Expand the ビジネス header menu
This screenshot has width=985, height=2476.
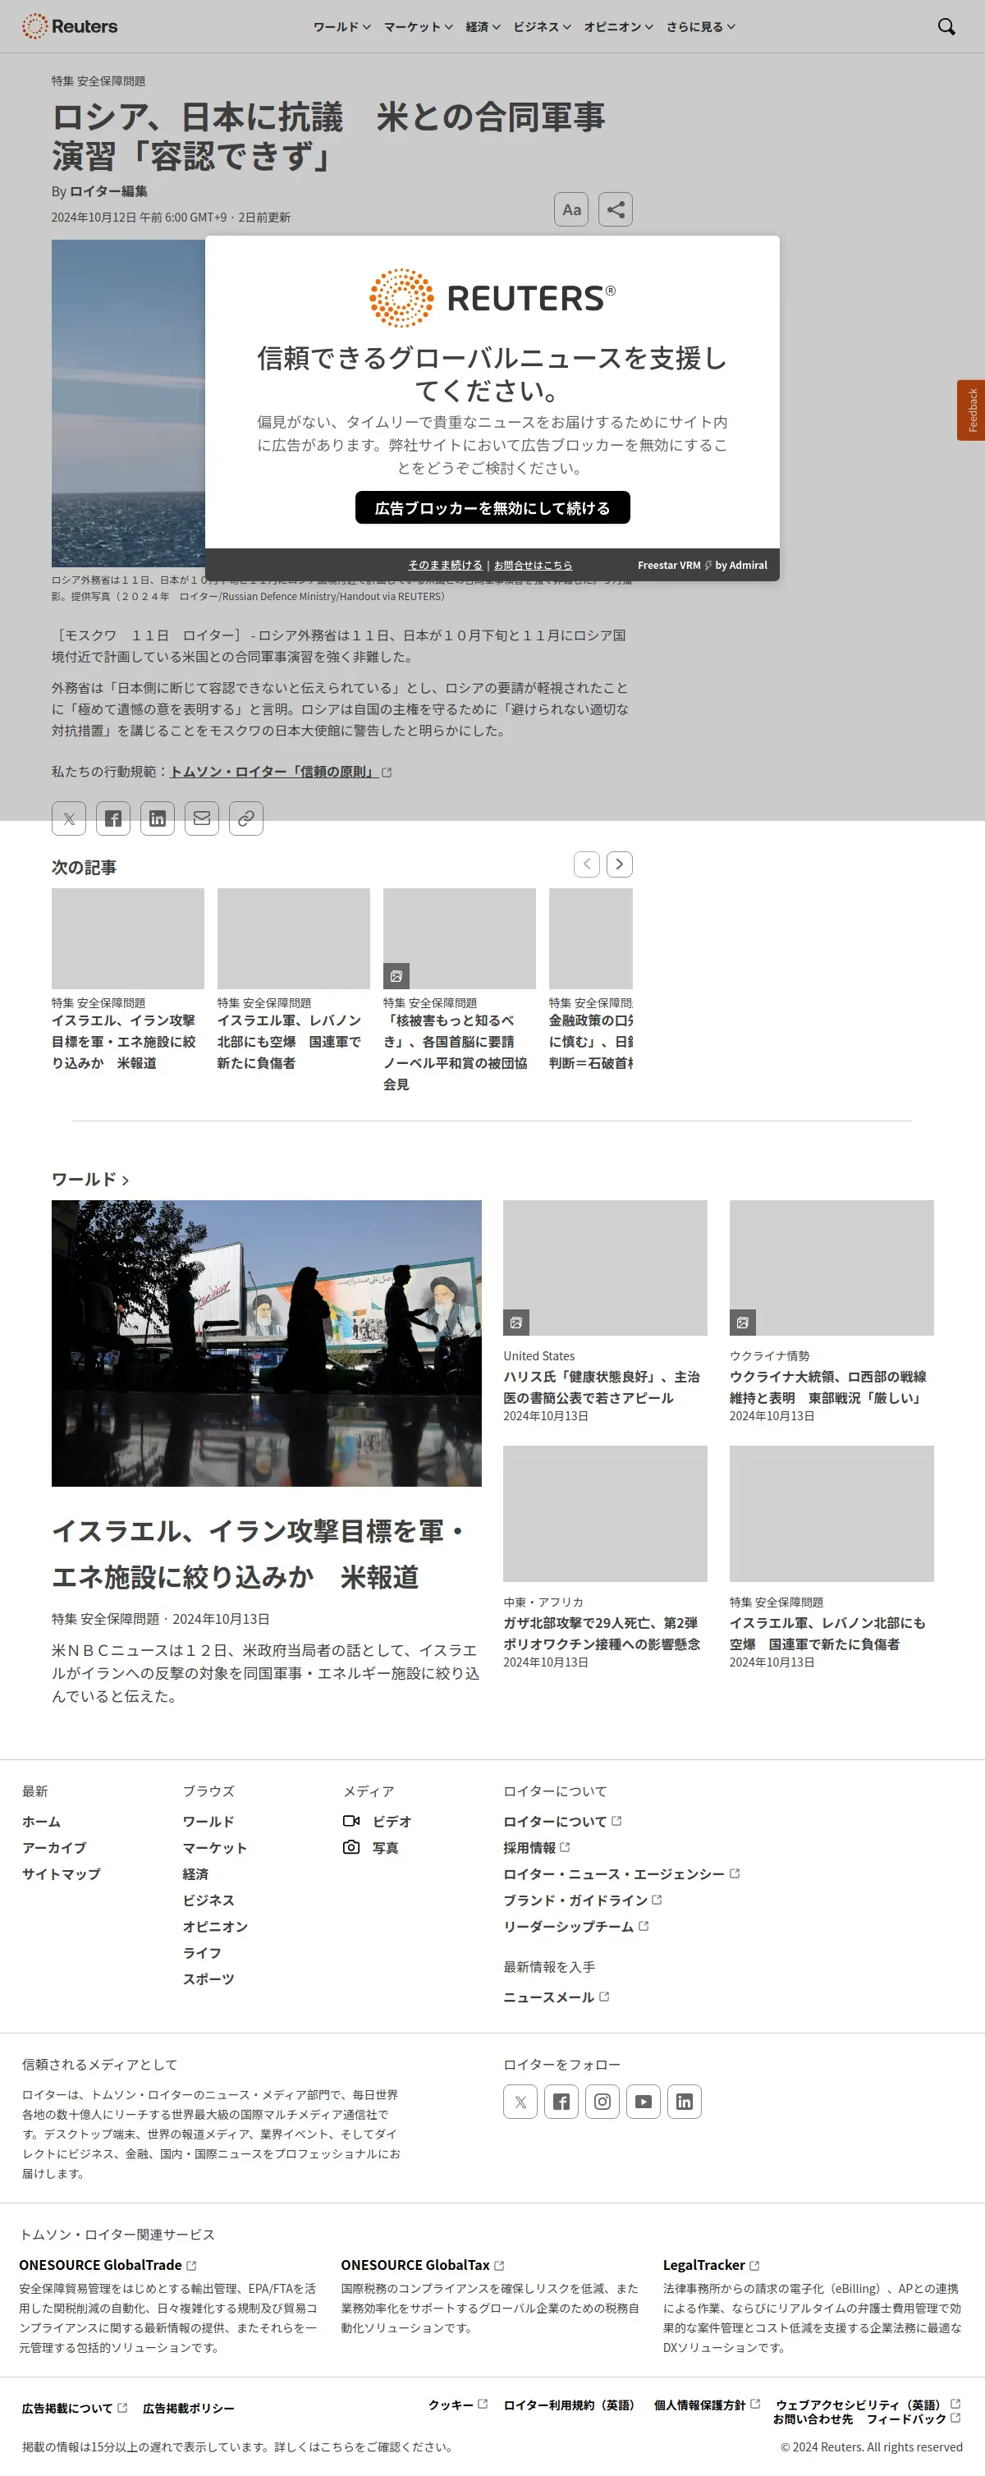point(542,27)
